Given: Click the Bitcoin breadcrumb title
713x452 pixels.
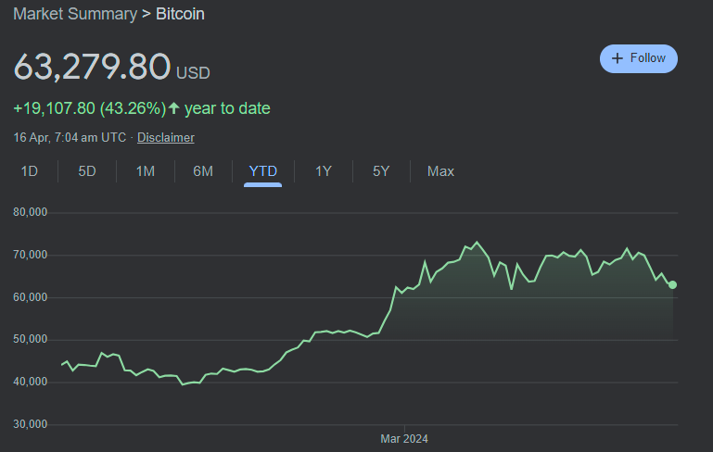Looking at the screenshot, I should [180, 14].
